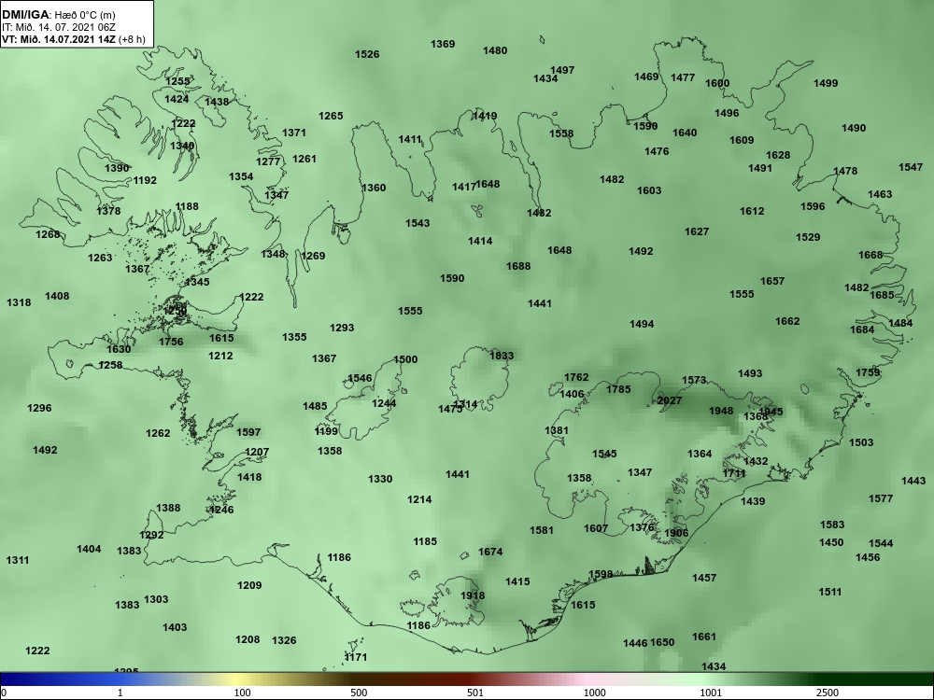The width and height of the screenshot is (934, 700).
Task: Click the map value 1600 in the northeast
Action: click(x=717, y=83)
